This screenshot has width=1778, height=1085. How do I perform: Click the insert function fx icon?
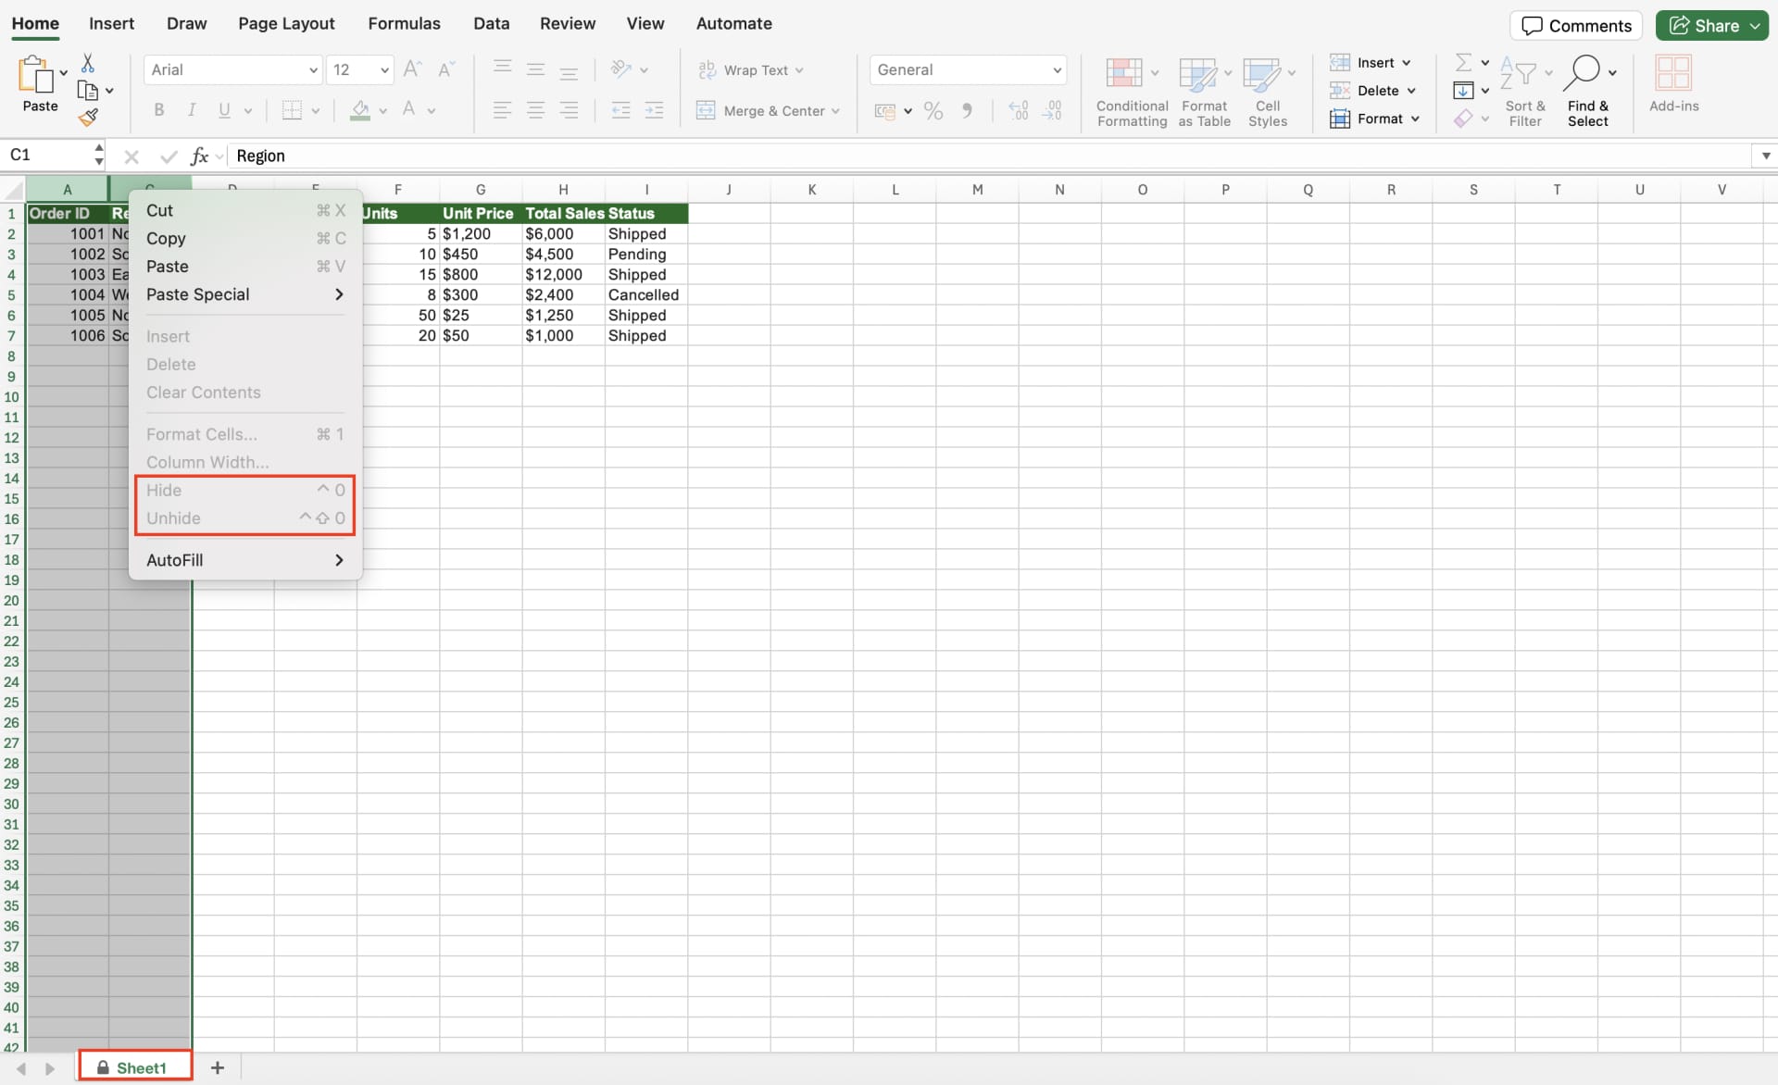tap(198, 156)
